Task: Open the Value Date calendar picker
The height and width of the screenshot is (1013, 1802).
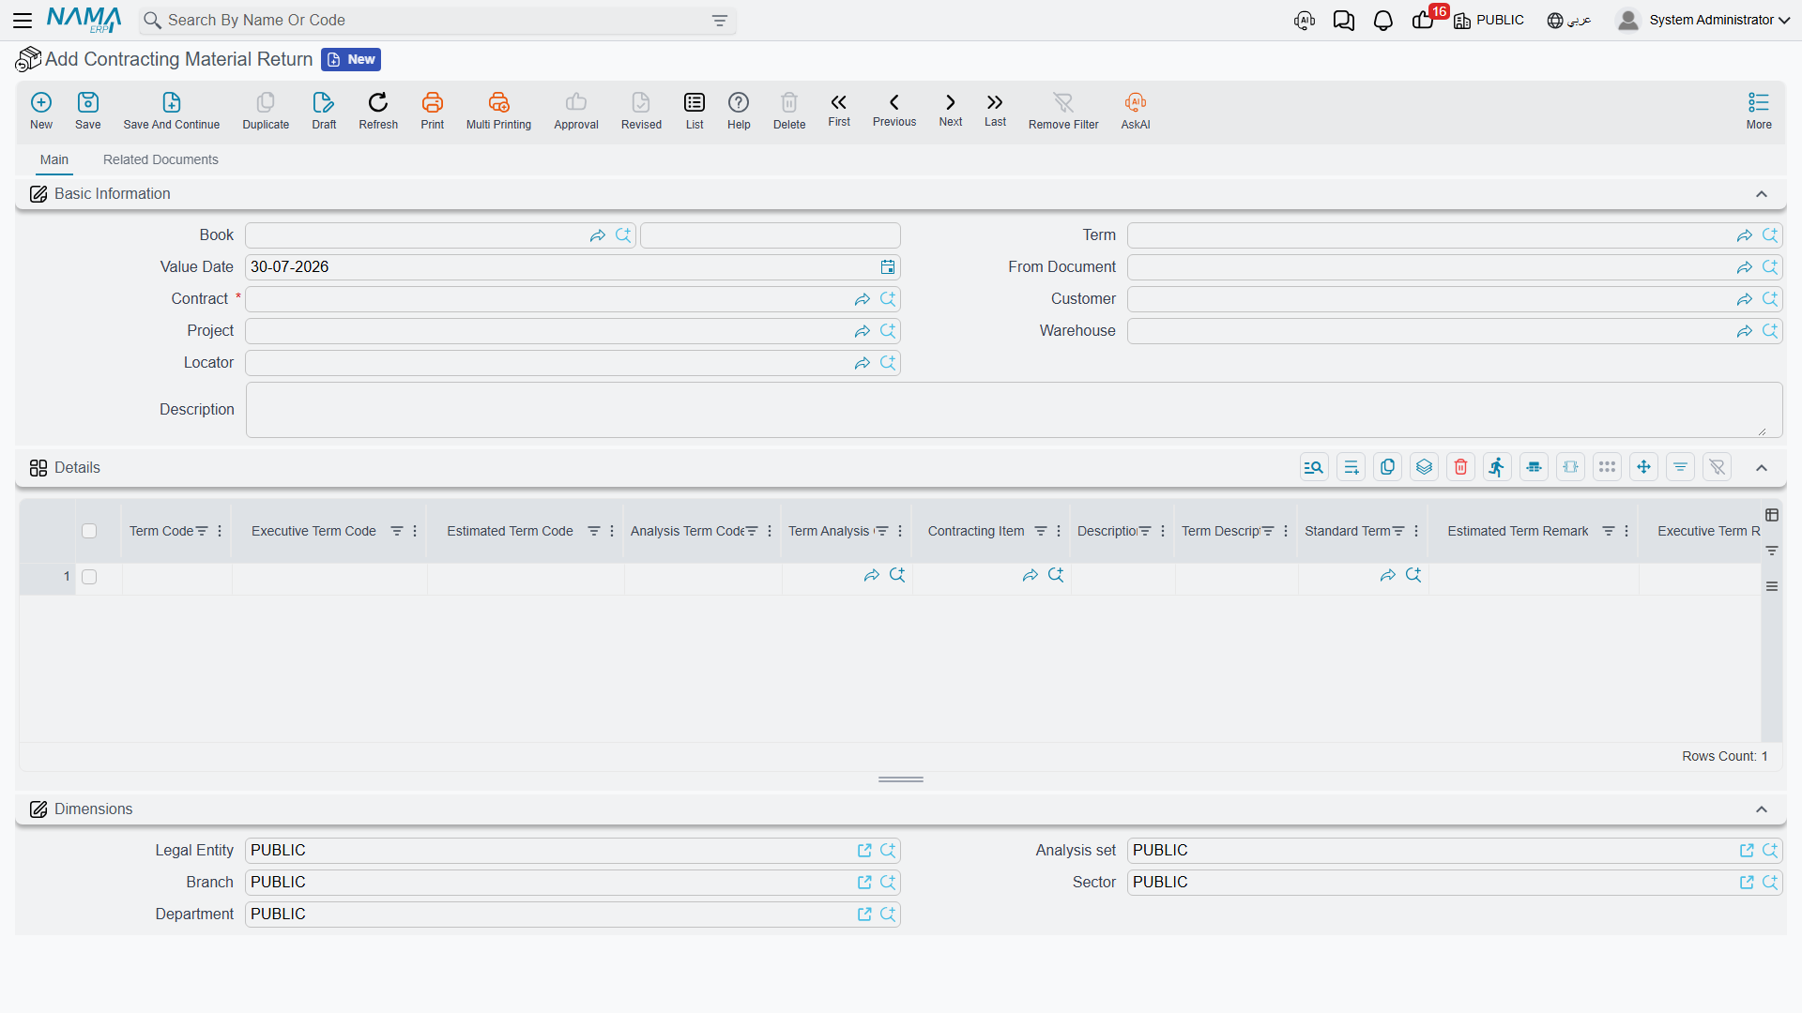Action: 888,267
